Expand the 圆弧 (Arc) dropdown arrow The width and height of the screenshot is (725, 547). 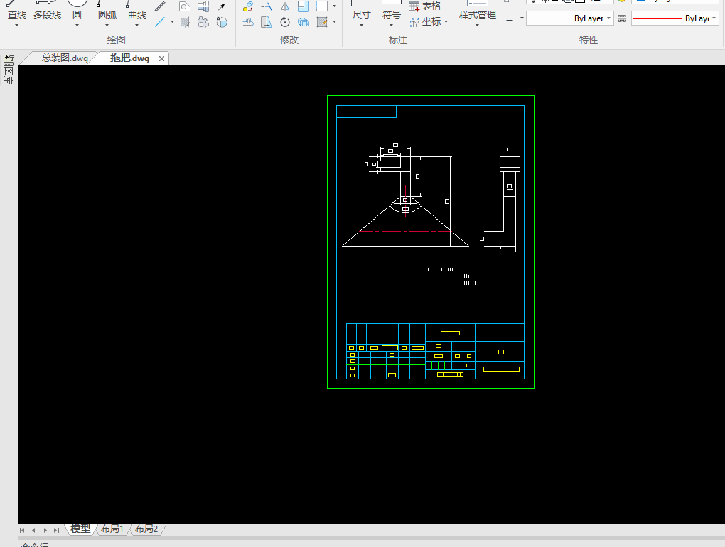tap(107, 26)
